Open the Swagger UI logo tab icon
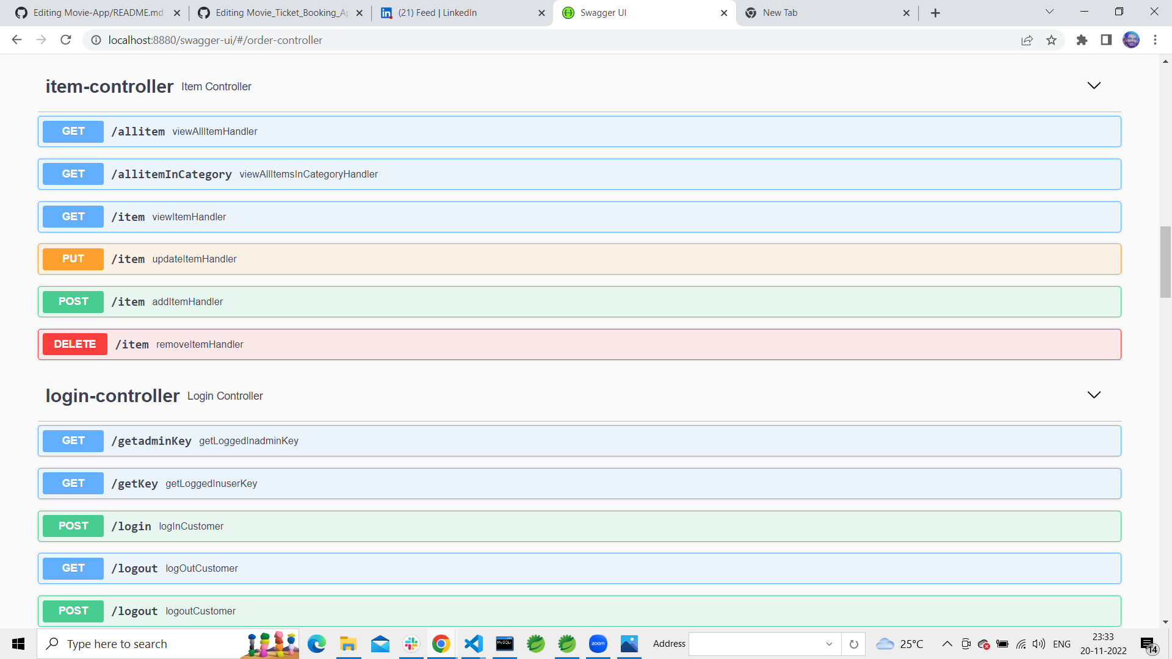 (568, 12)
